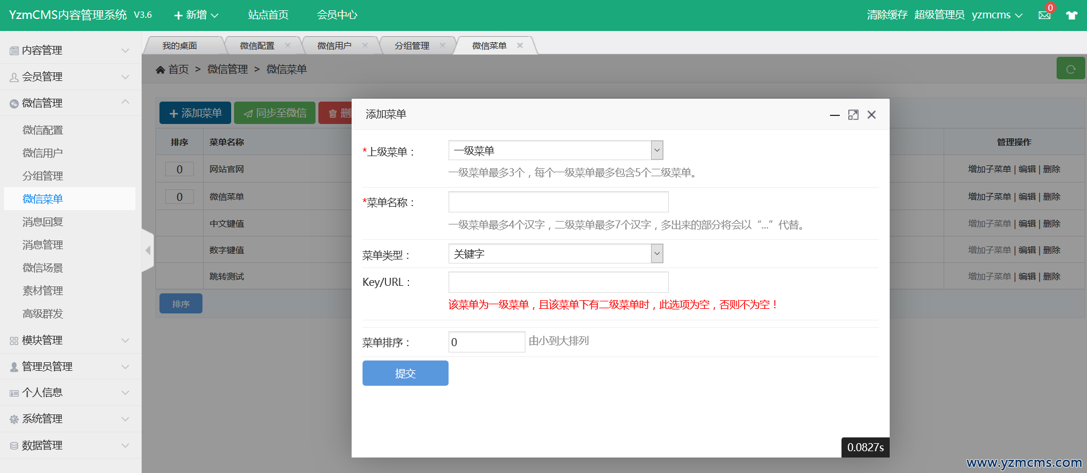Click the 提交 submit button
Viewport: 1087px width, 473px height.
point(405,373)
